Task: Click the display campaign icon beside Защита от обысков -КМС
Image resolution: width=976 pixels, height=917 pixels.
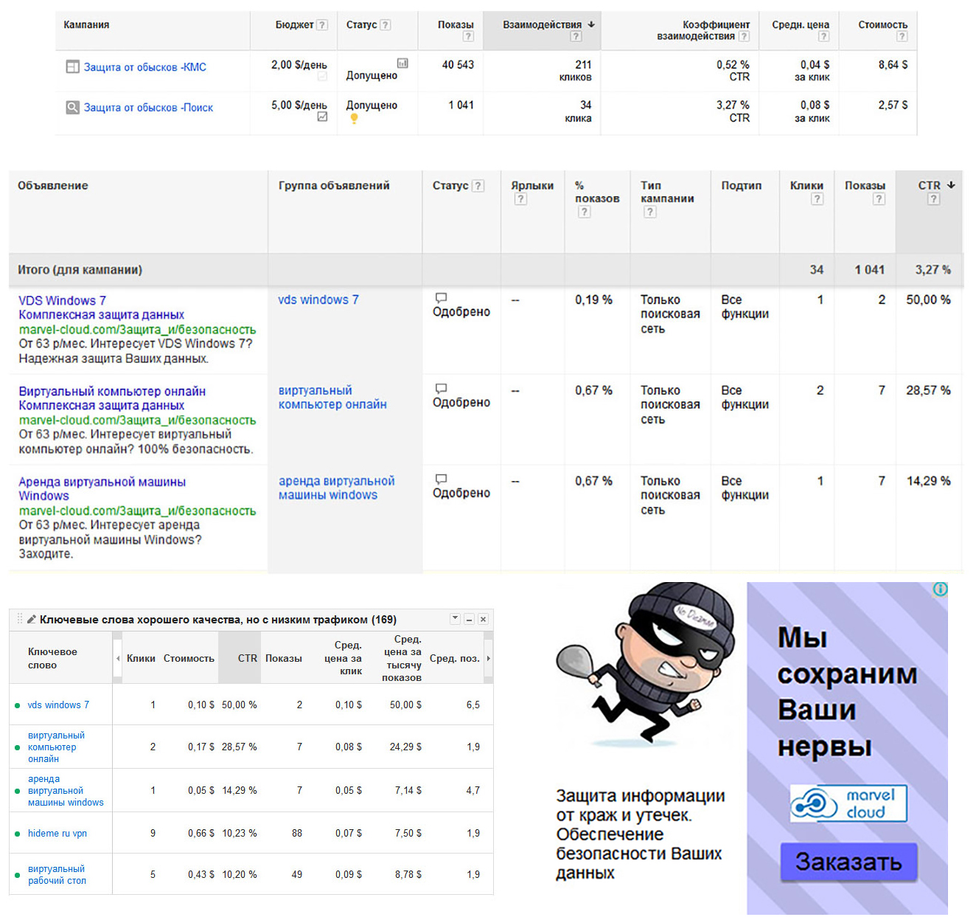Action: click(x=72, y=67)
